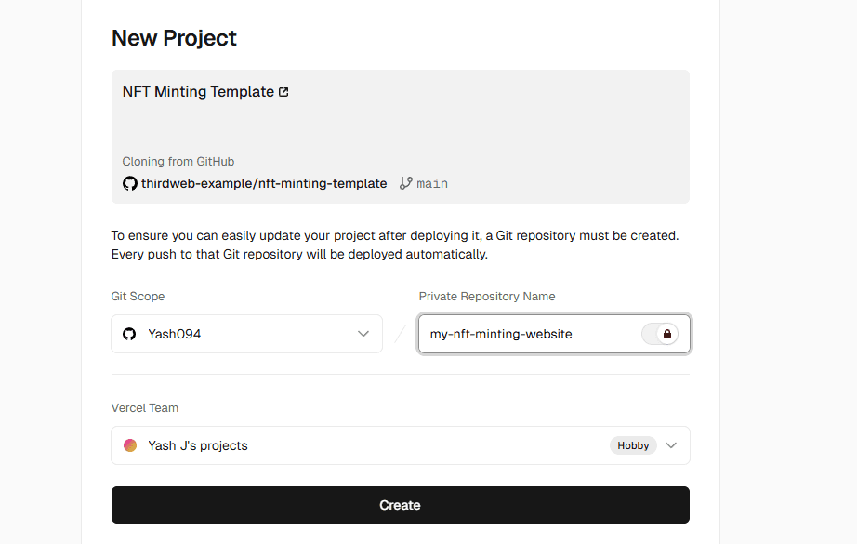Click the New Project heading
This screenshot has width=857, height=544.
[x=174, y=38]
